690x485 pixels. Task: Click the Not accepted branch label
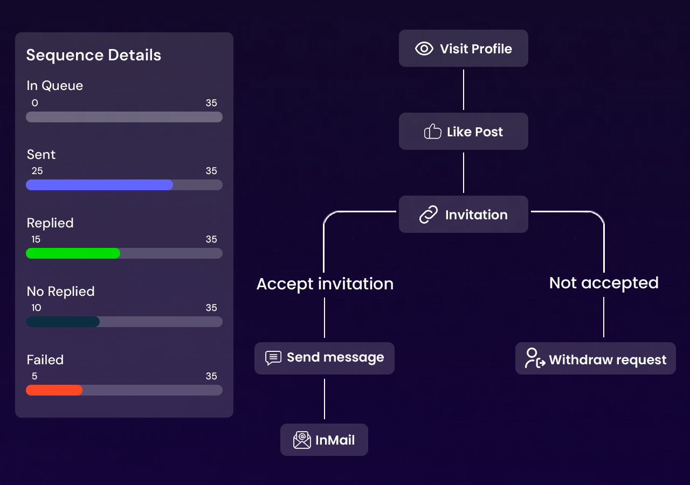[604, 283]
